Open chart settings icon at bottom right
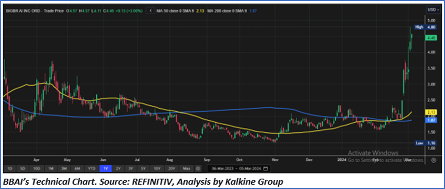Image resolution: width=445 pixels, height=189 pixels. tap(433, 160)
